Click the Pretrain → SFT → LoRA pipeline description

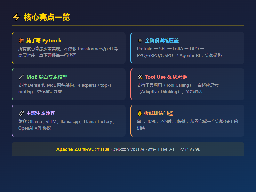click(179, 52)
